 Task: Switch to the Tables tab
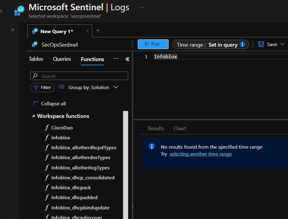(x=36, y=59)
